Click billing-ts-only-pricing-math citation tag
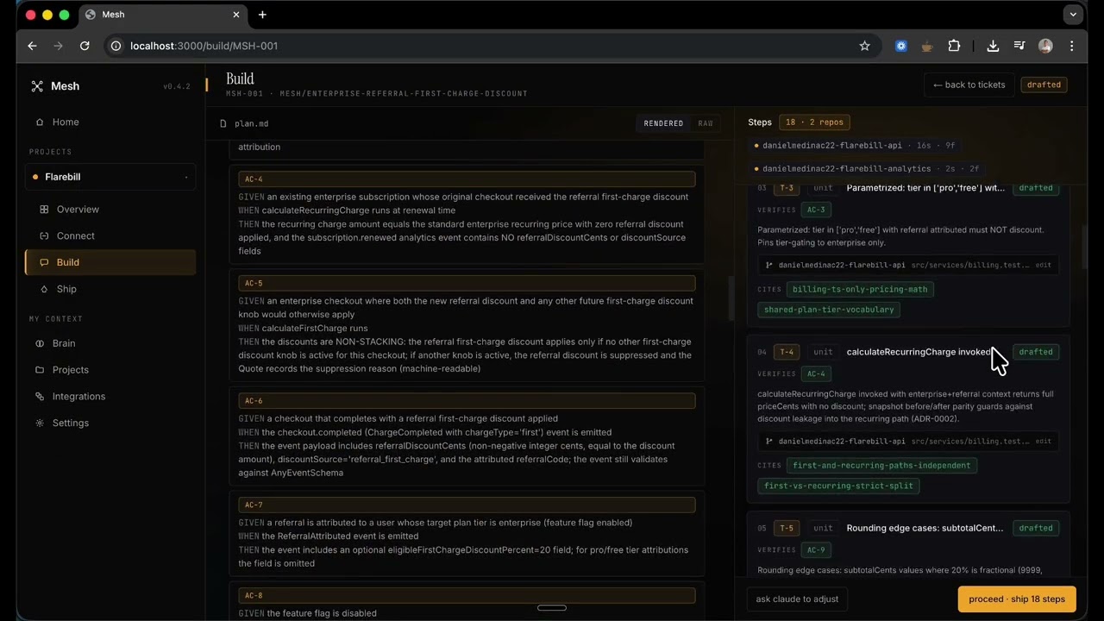This screenshot has width=1104, height=621. click(860, 290)
